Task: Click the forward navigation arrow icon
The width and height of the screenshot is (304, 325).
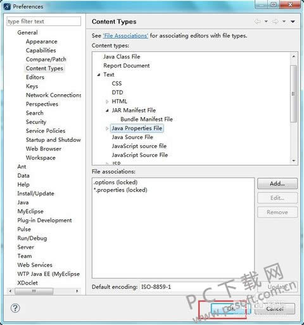Action: point(275,21)
